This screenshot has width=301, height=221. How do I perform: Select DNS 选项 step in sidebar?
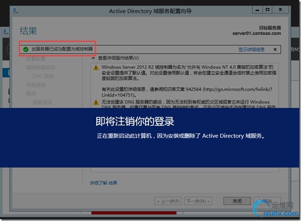(43, 76)
